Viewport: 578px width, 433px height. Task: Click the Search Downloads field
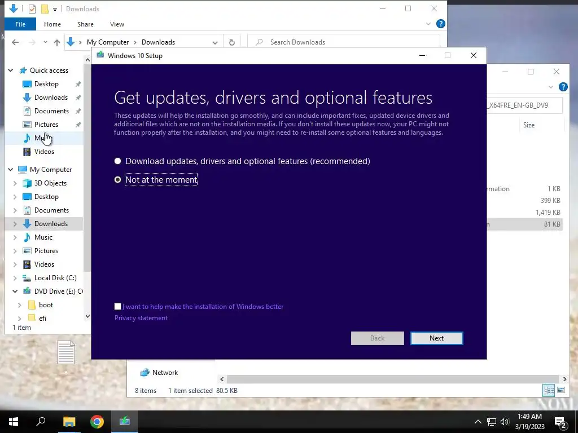[344, 42]
